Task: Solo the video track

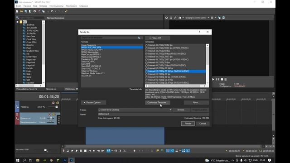Action: click(58, 103)
